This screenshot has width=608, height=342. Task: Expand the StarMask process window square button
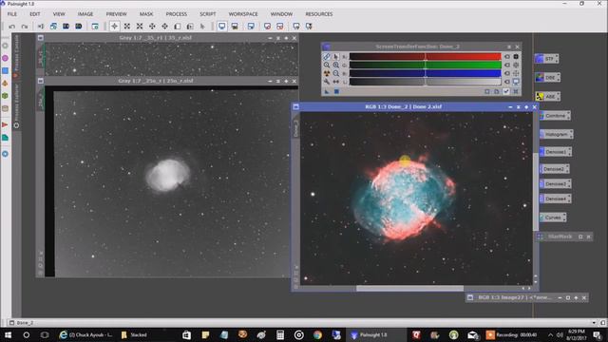[x=580, y=237]
